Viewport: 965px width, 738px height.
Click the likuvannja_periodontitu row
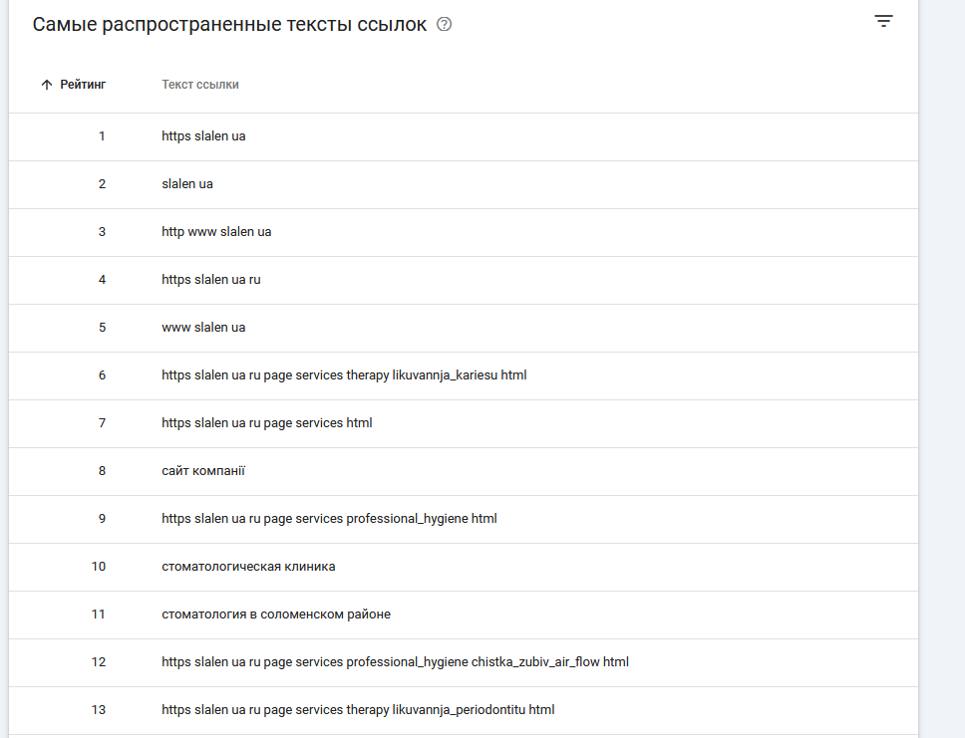[358, 710]
